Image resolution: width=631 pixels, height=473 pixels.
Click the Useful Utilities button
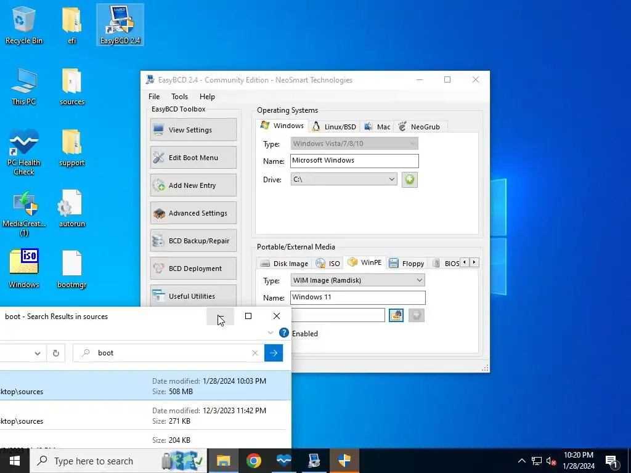coord(193,296)
